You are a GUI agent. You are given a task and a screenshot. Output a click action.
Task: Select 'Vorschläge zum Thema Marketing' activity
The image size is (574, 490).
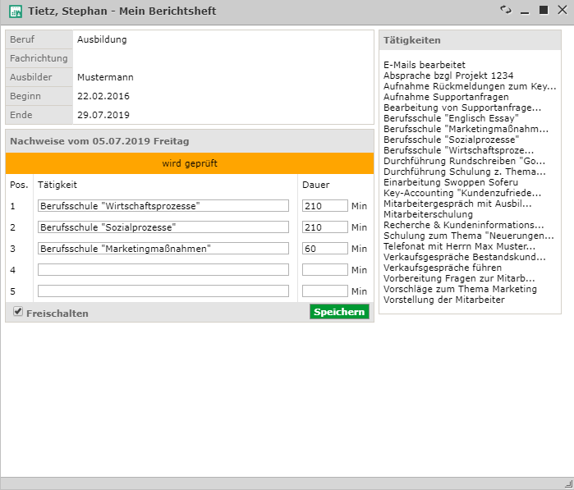(460, 289)
